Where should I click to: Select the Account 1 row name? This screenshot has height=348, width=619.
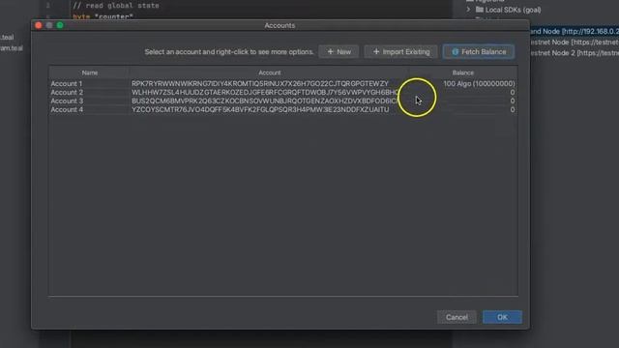67,84
